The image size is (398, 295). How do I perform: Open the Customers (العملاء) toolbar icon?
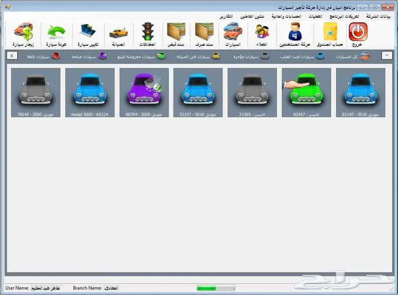tap(262, 33)
